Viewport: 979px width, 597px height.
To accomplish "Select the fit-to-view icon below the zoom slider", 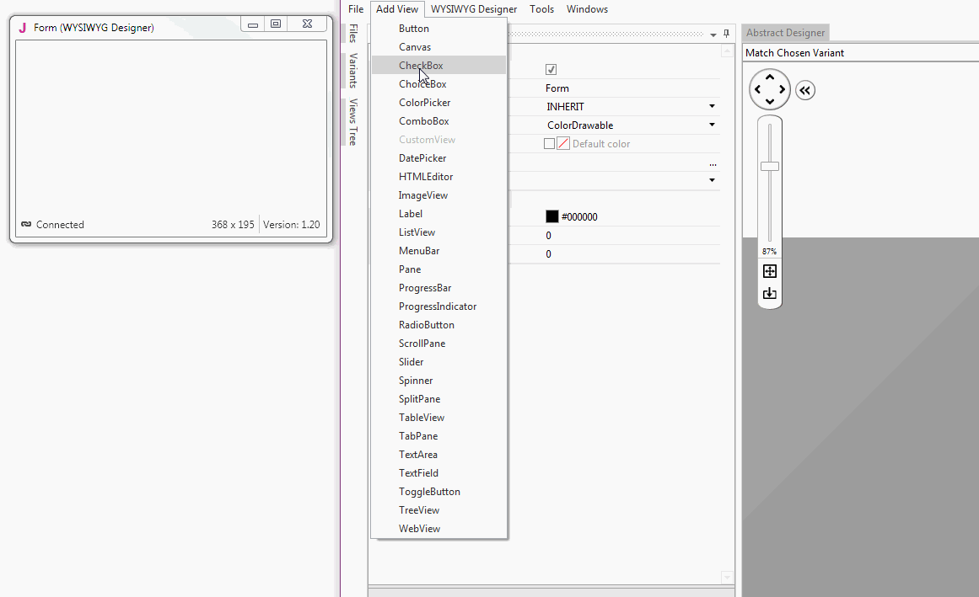I will pyautogui.click(x=769, y=271).
